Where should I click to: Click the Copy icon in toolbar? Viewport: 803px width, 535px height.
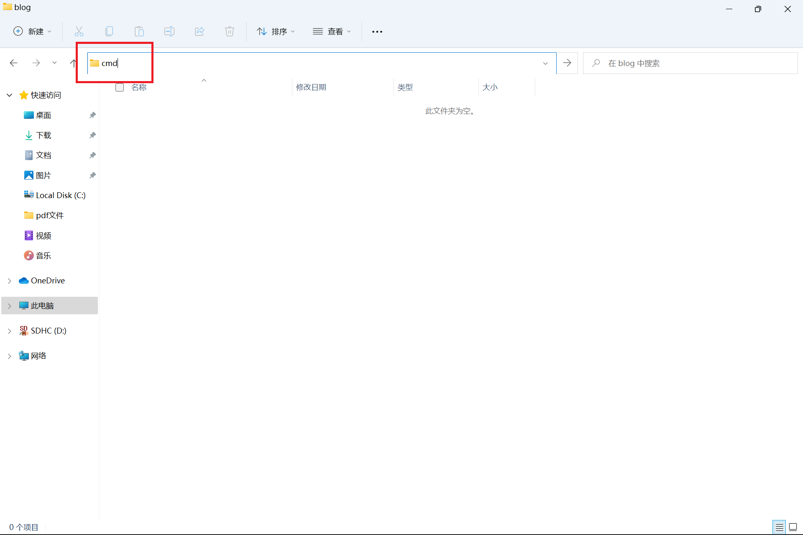(x=109, y=31)
